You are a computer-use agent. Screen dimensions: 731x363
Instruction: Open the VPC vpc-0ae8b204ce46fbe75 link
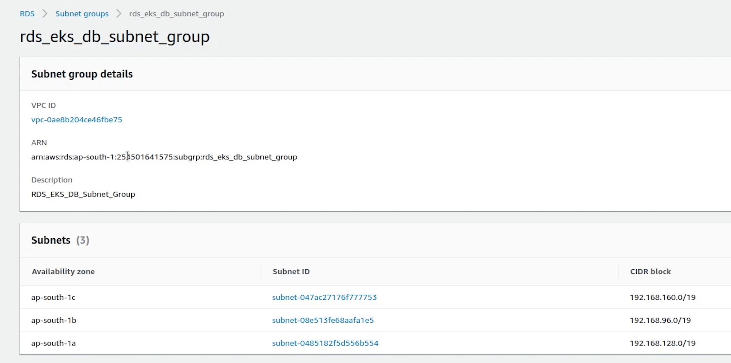click(77, 120)
